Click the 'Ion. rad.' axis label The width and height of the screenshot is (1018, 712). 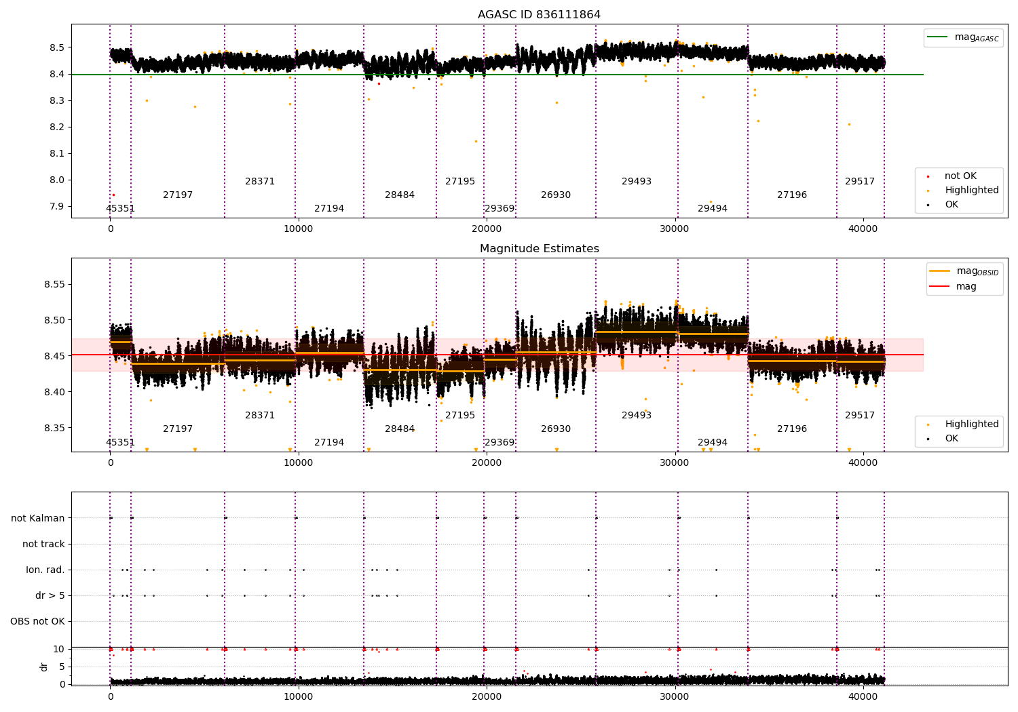pyautogui.click(x=45, y=570)
